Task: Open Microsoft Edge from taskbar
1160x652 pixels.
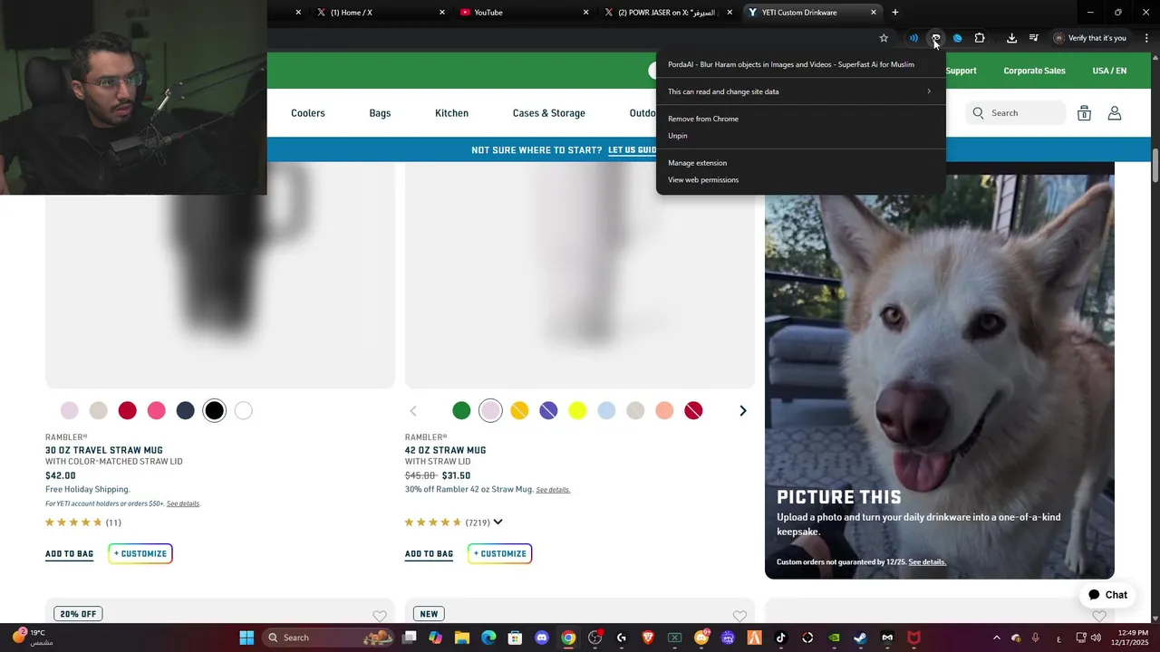Action: pyautogui.click(x=488, y=638)
